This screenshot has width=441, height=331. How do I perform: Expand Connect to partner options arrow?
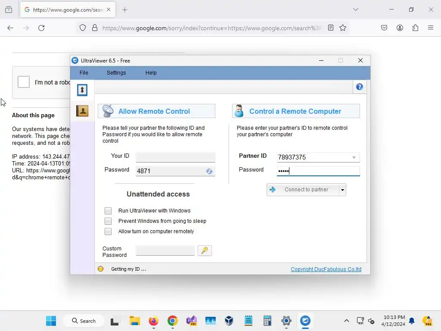tap(342, 190)
